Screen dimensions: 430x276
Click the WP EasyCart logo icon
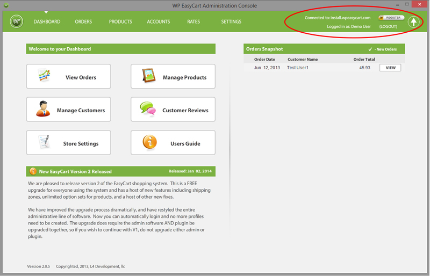17,21
